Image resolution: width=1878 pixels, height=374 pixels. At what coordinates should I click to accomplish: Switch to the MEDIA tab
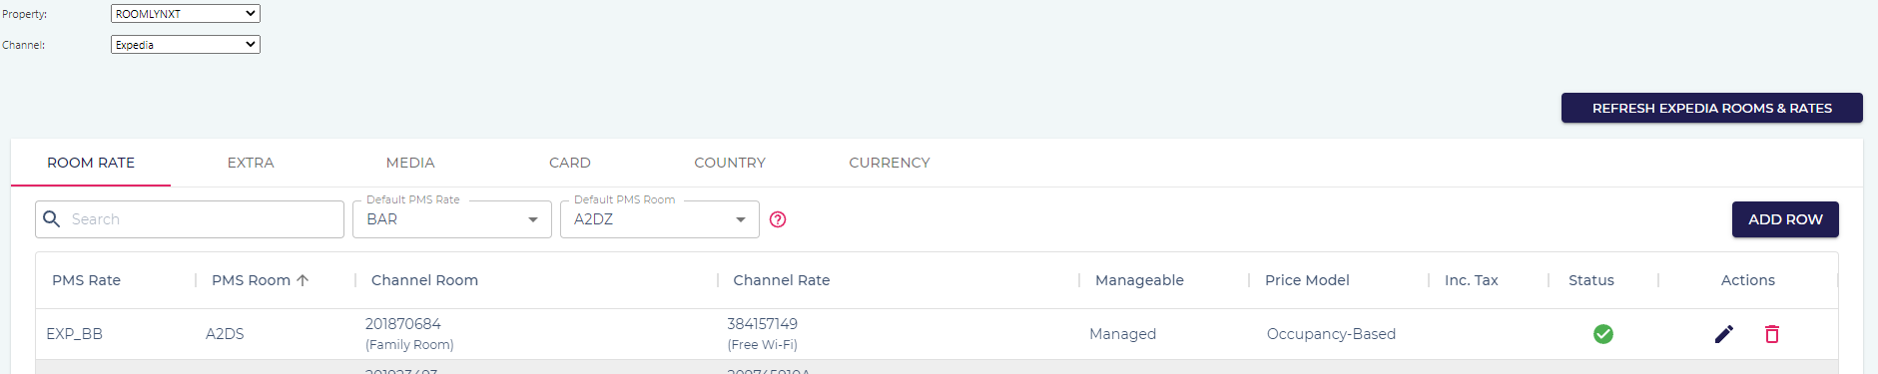410,163
